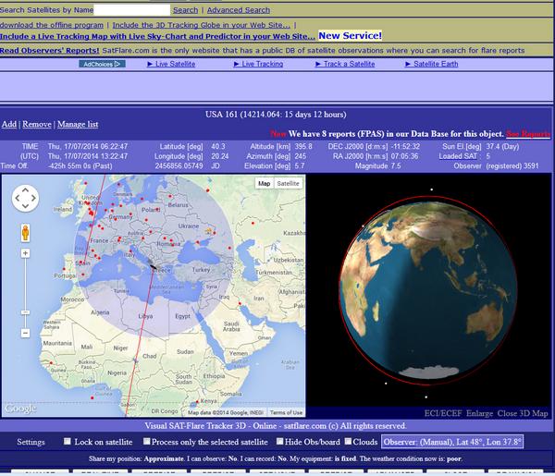Open Include a Live Tracking Map link
The height and width of the screenshot is (476, 555).
pyautogui.click(x=157, y=36)
